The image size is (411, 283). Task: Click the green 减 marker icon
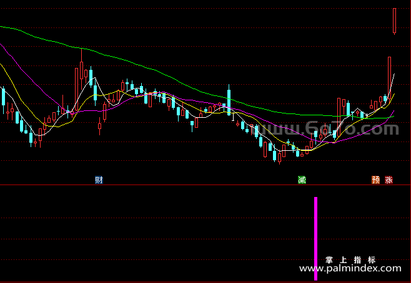[x=302, y=180]
